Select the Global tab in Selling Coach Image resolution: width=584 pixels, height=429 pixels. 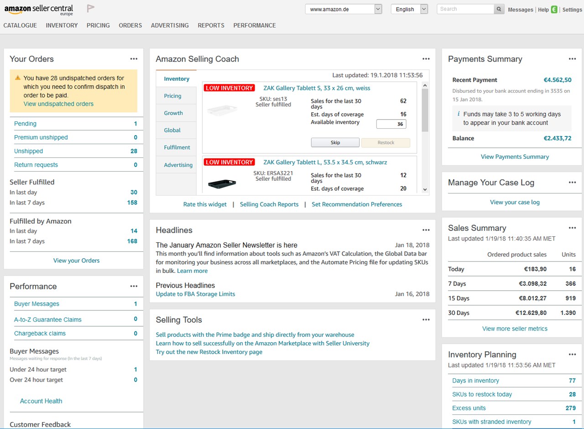tap(176, 130)
